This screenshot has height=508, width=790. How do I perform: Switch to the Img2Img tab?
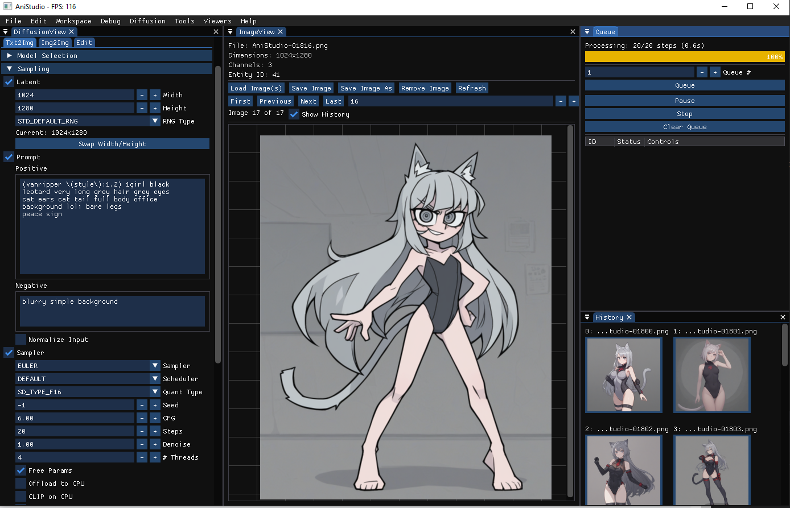[x=55, y=43]
